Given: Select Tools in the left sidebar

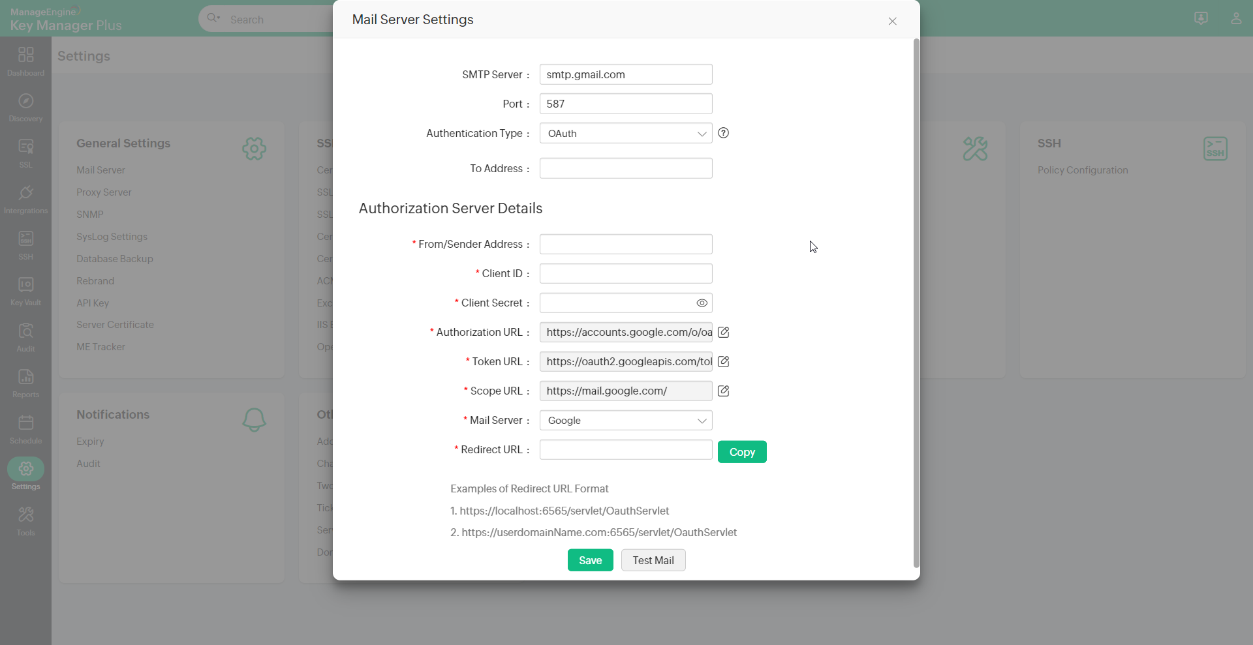Looking at the screenshot, I should coord(25,520).
